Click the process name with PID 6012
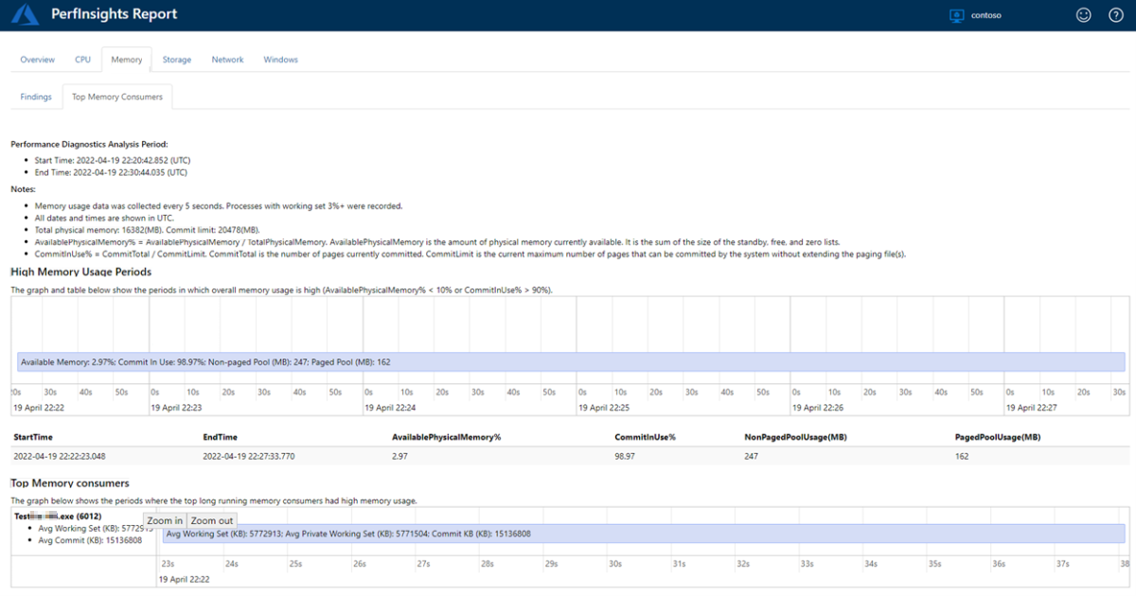This screenshot has height=596, width=1136. coord(58,517)
